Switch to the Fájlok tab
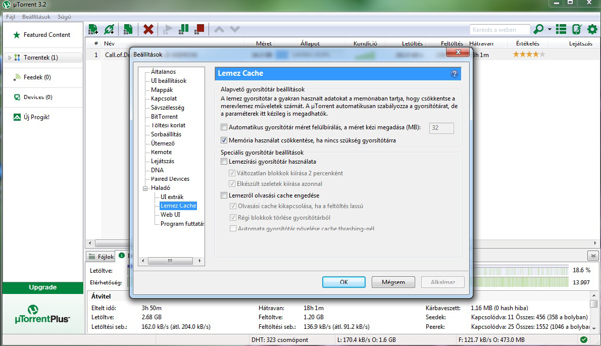 coord(101,256)
